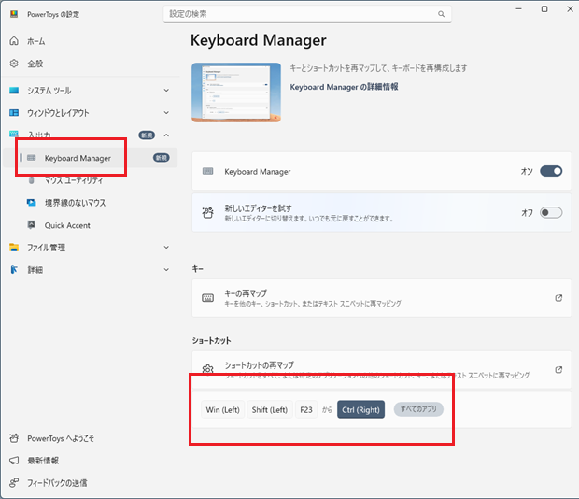Click the Quick Accent icon in sidebar
This screenshot has height=499, width=579.
click(x=32, y=225)
